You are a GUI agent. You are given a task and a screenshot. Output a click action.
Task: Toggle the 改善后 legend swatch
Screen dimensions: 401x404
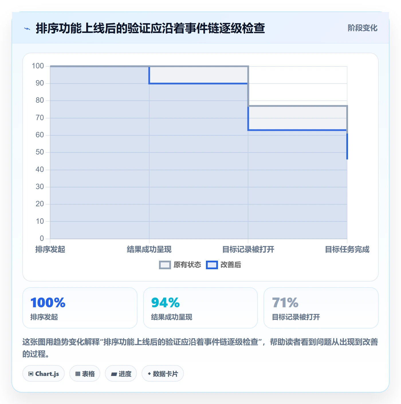point(212,265)
